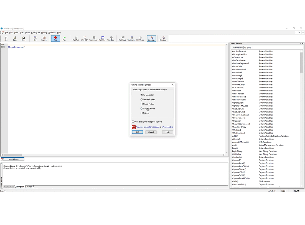Viewport: 305px width, 225px height.
Task: Open the Insert menu
Action: coord(27,32)
